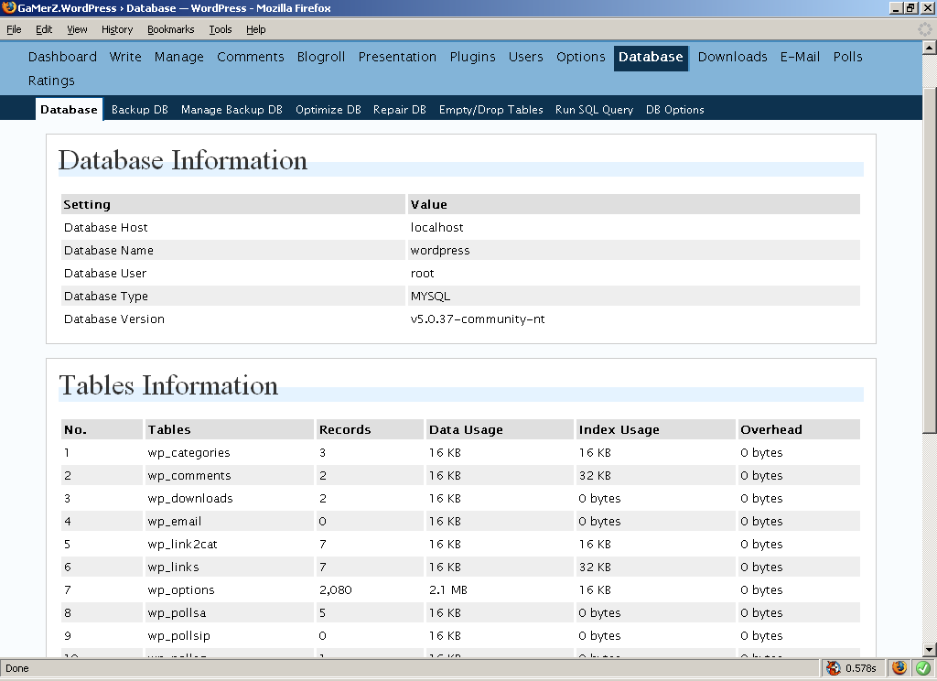The image size is (937, 681).
Task: Click the 'wordpress' database name value
Action: point(440,251)
